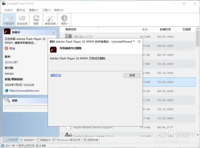The image size is (200, 148).
Task: Click the 关闭 button in dialog
Action: 132,75
